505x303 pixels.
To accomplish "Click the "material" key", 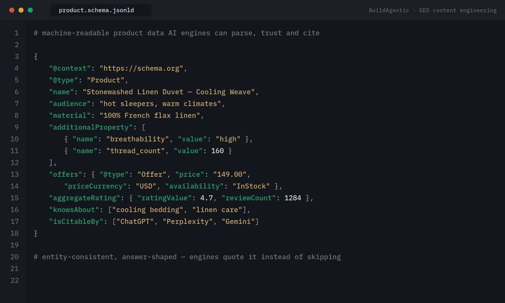I will (x=70, y=115).
